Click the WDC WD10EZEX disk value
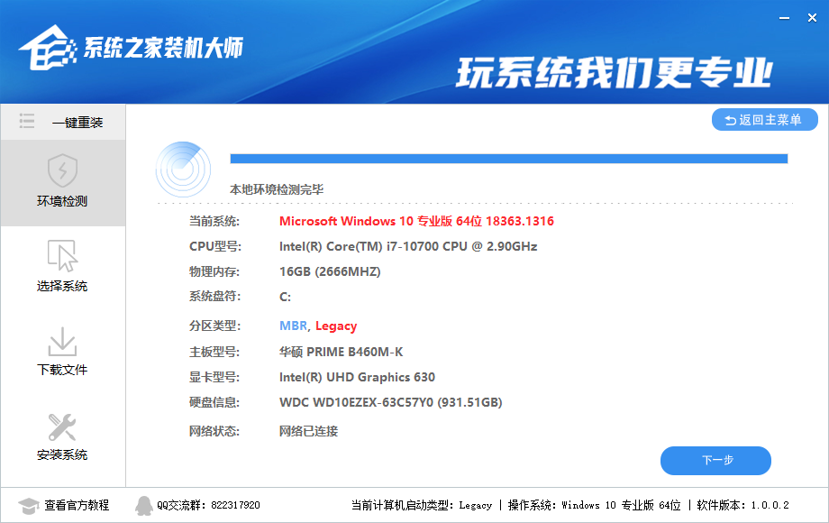Viewport: 829px width, 523px height. (391, 402)
